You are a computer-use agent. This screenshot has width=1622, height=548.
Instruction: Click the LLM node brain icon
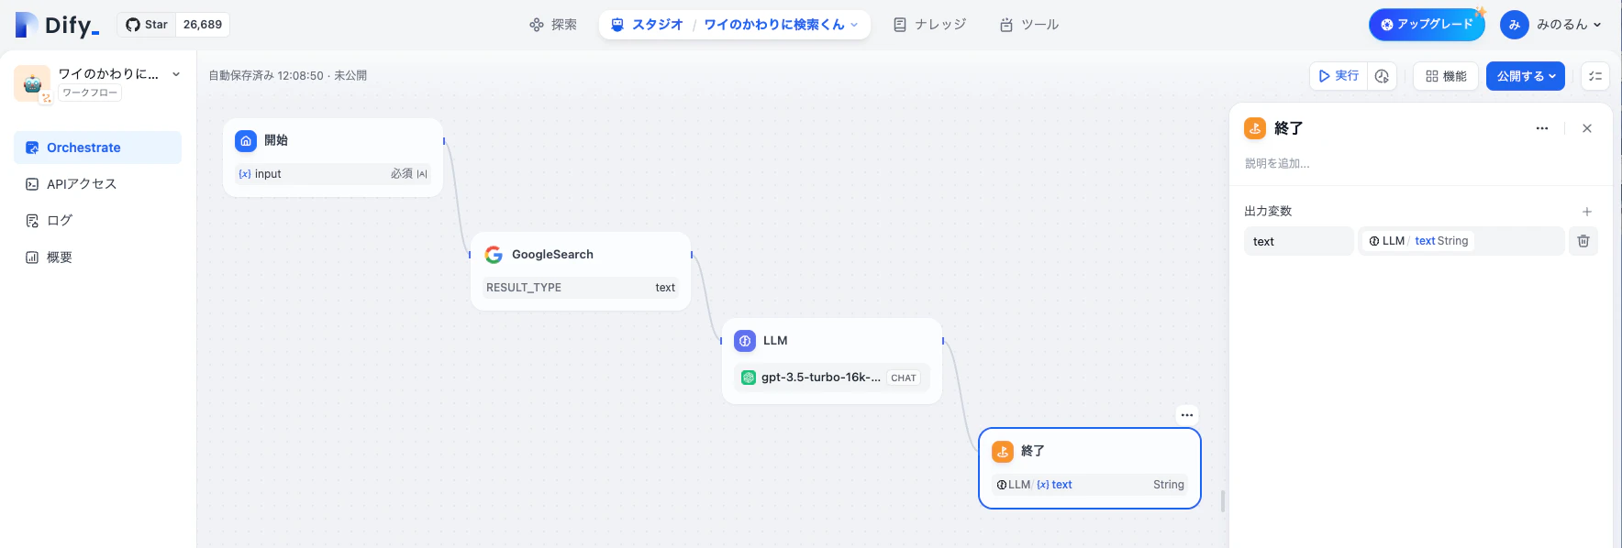point(745,340)
